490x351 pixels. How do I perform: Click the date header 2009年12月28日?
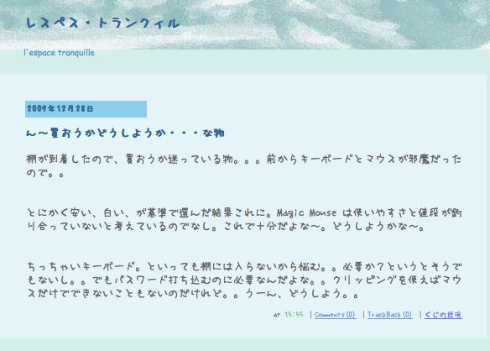60,108
